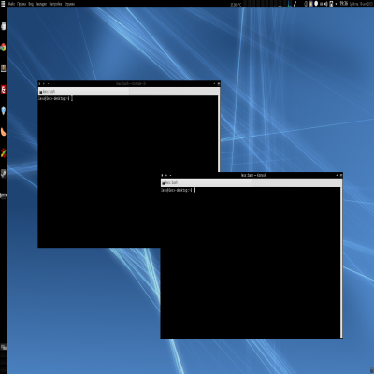Select the bash tab in back Konsole window

click(84, 92)
